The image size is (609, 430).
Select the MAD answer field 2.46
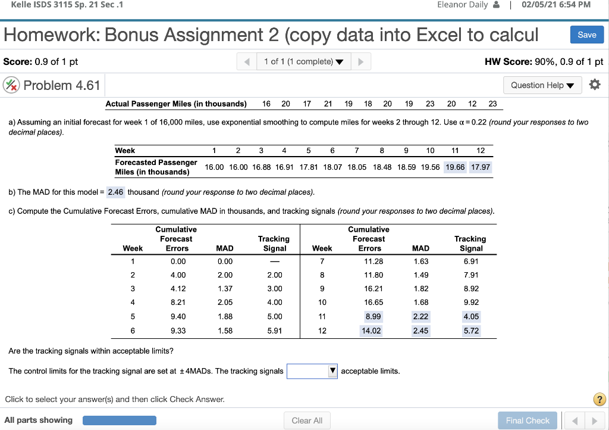(x=115, y=192)
